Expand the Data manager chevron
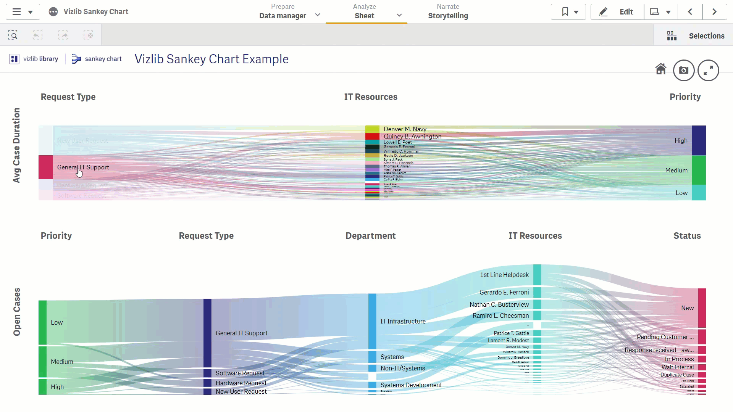This screenshot has width=733, height=412. pyautogui.click(x=317, y=15)
